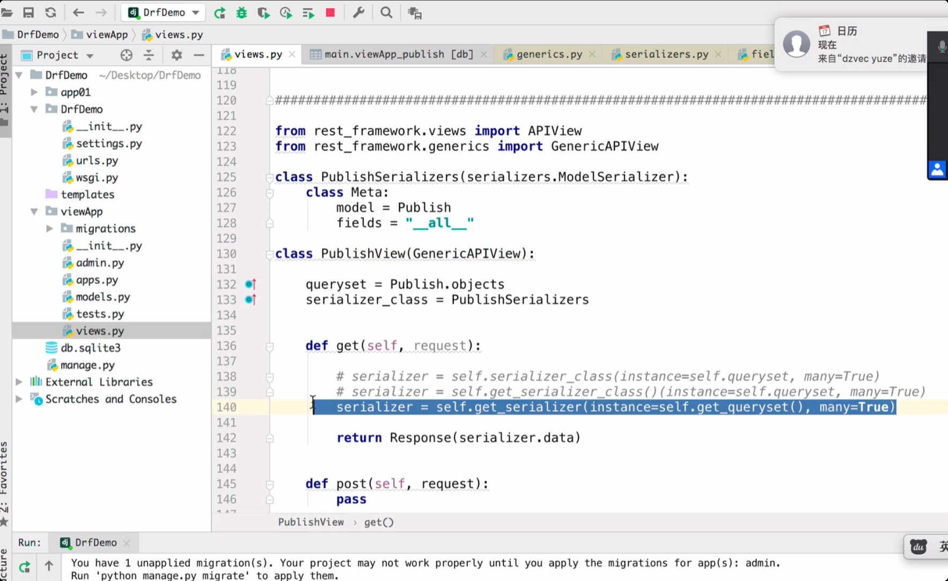948x581 pixels.
Task: Run with coverage shield icon
Action: pos(263,13)
